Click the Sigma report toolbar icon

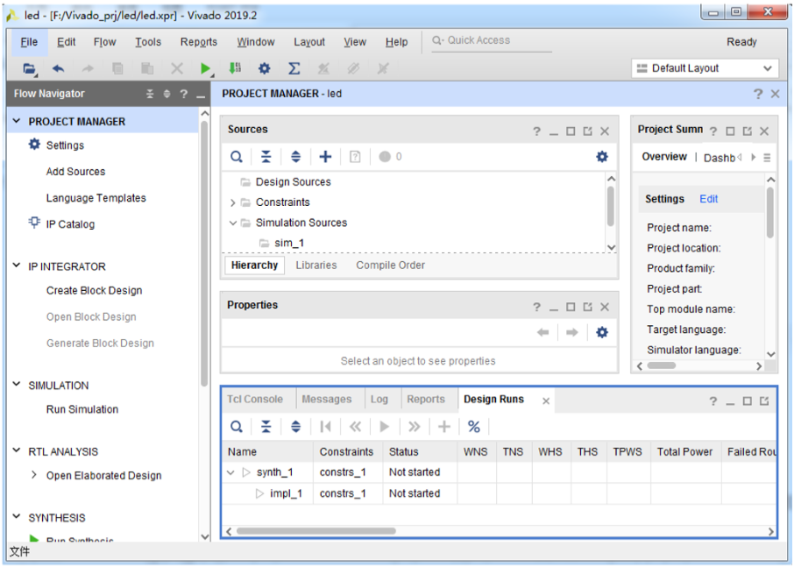pos(294,68)
